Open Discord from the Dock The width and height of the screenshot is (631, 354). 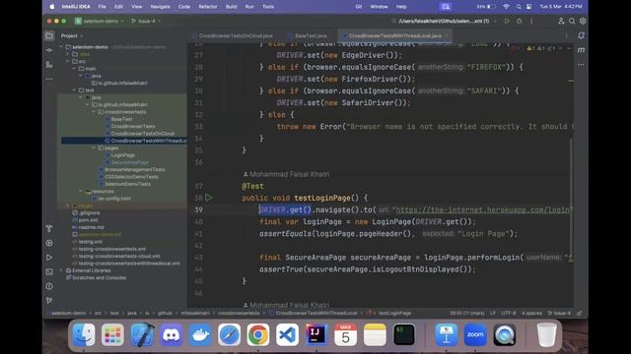pos(171,334)
